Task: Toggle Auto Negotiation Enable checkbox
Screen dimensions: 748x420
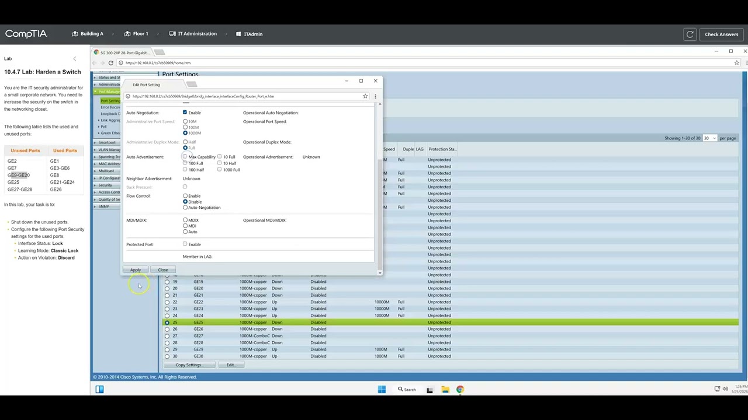Action: point(185,113)
